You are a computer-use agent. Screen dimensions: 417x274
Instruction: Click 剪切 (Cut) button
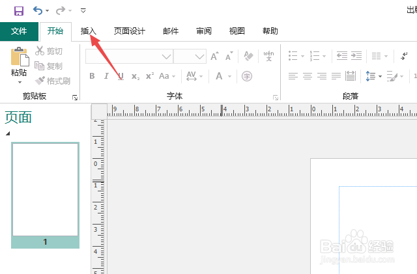49,51
